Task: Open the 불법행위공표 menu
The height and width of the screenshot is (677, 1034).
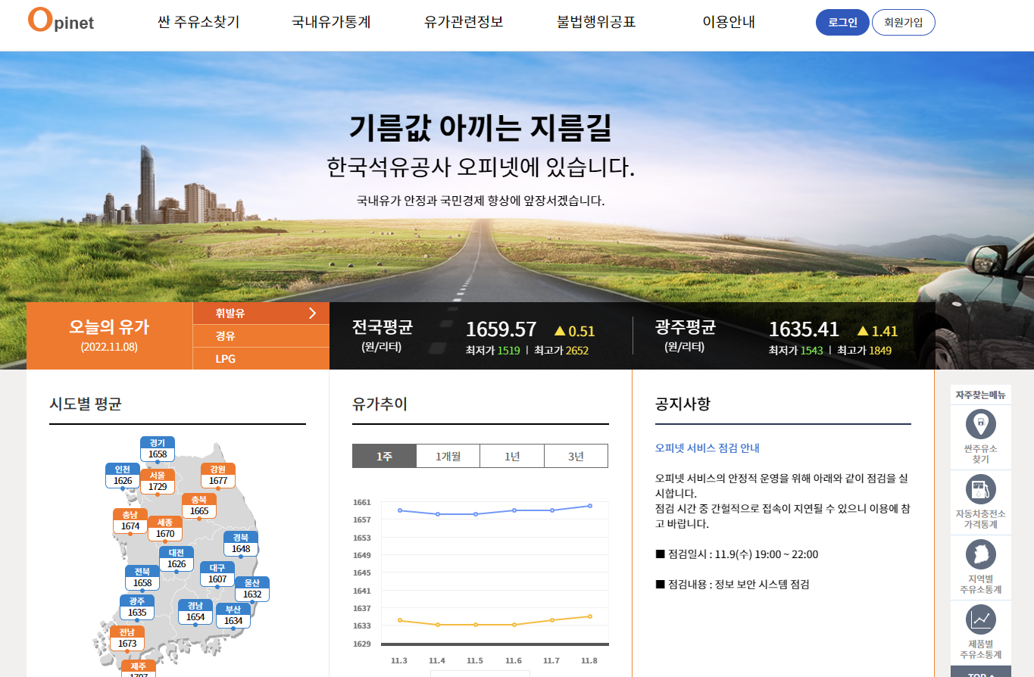Action: 596,22
